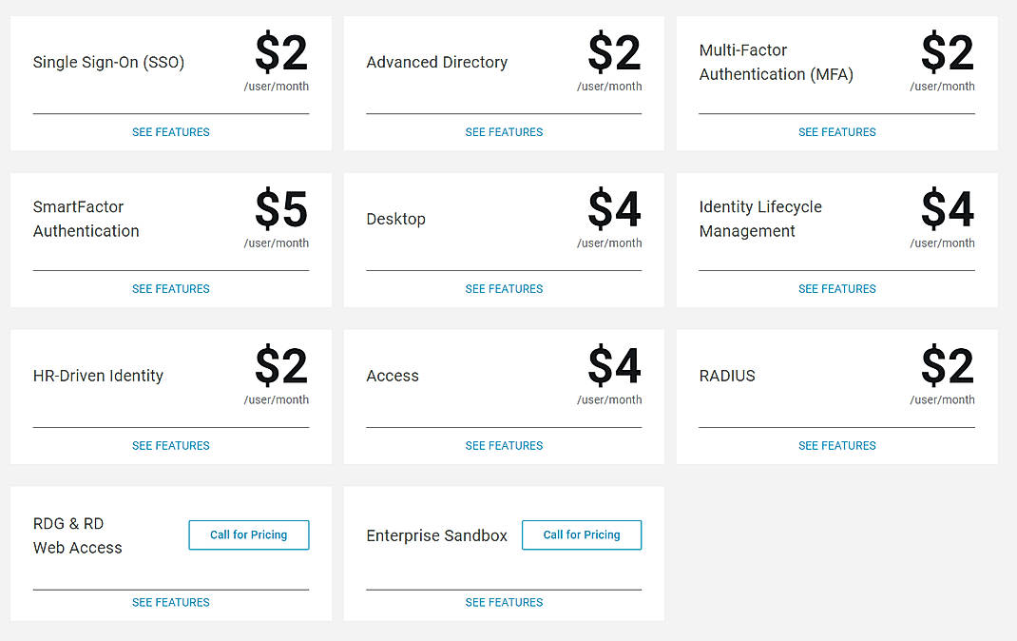Click SEE FEATURES in the Desktop card

click(504, 289)
